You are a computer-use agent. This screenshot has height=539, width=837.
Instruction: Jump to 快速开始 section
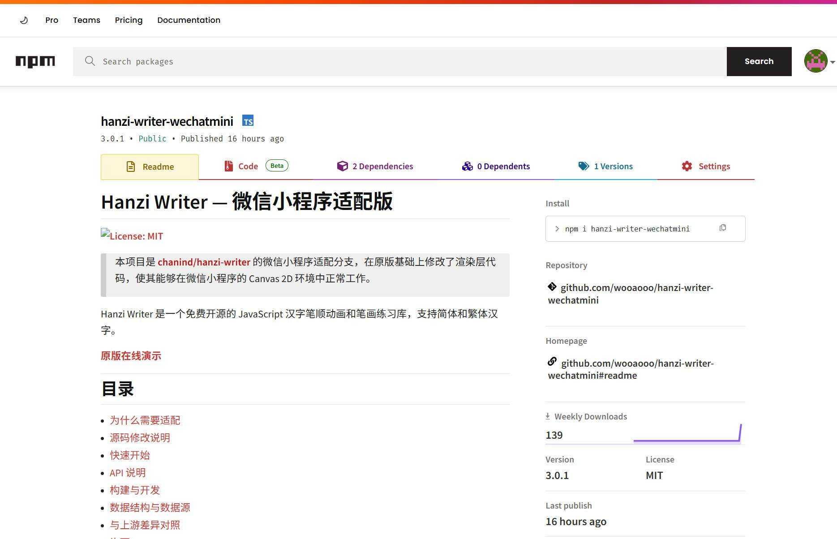tap(130, 455)
